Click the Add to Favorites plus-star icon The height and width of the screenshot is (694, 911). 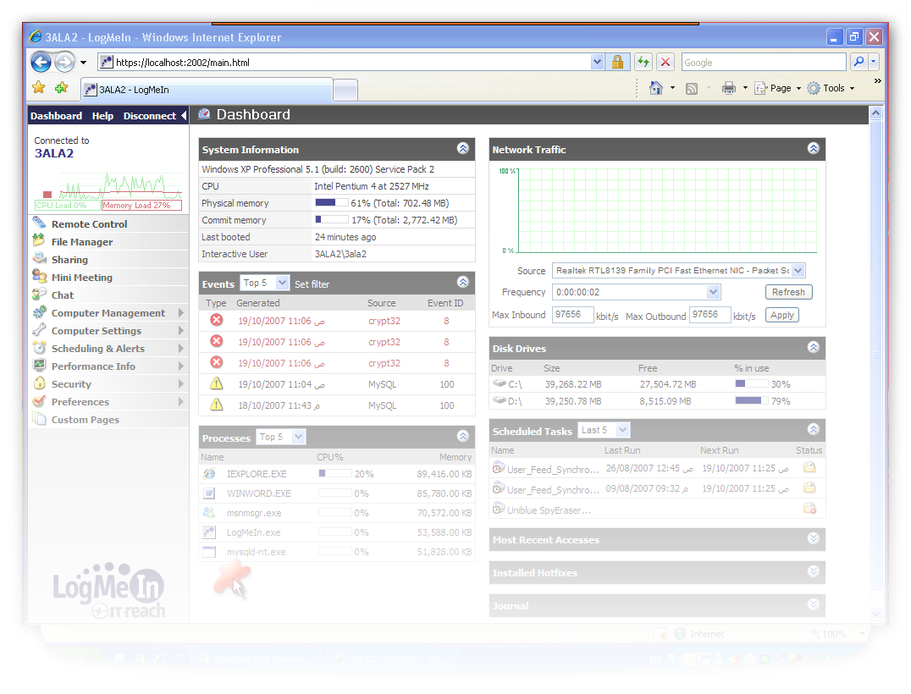[x=62, y=88]
